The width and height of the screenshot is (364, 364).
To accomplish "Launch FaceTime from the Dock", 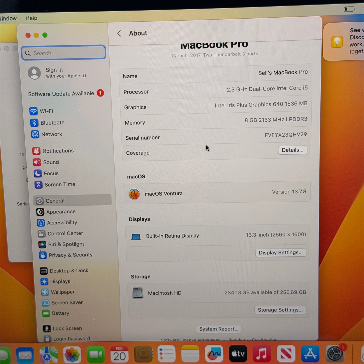I will (96, 354).
